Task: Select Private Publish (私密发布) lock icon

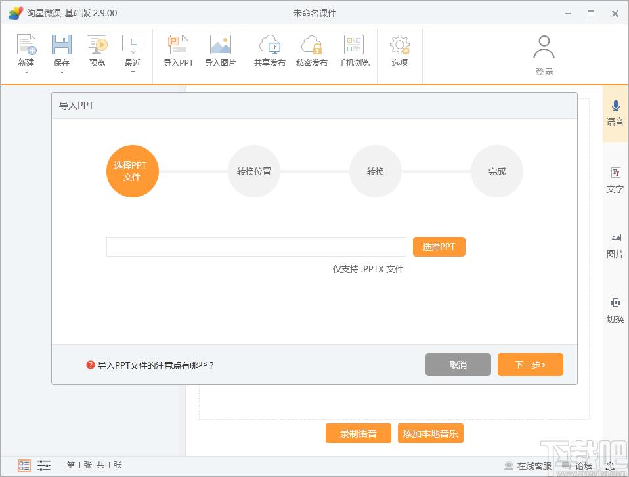Action: pyautogui.click(x=311, y=45)
